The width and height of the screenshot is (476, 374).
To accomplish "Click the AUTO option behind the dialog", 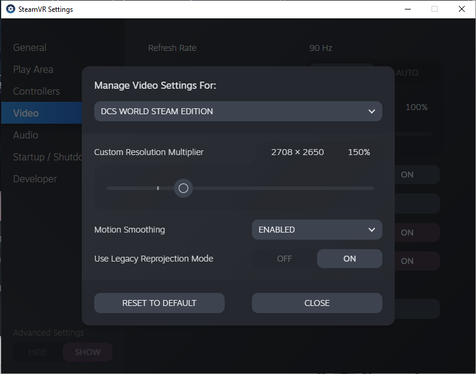I will coord(407,73).
